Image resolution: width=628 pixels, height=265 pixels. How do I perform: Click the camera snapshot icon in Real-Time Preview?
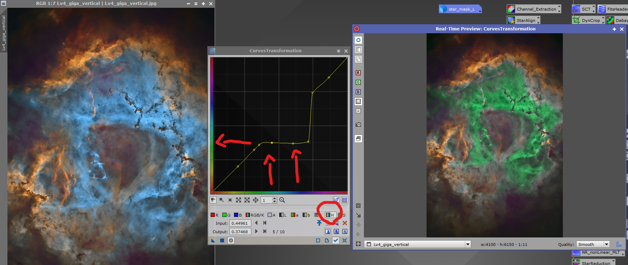[358, 124]
